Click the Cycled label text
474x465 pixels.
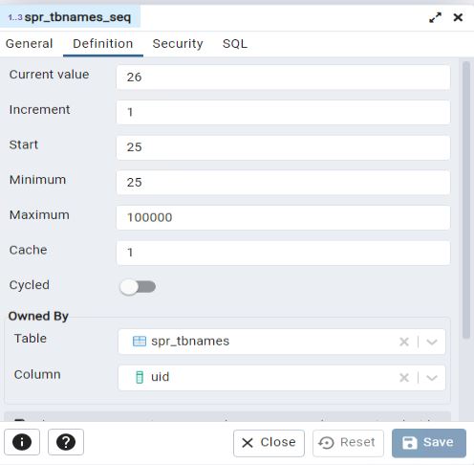30,285
